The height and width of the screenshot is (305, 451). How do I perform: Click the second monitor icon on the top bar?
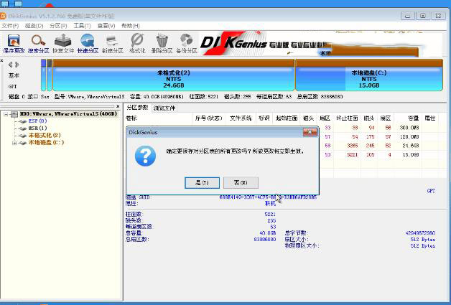[18, 4]
